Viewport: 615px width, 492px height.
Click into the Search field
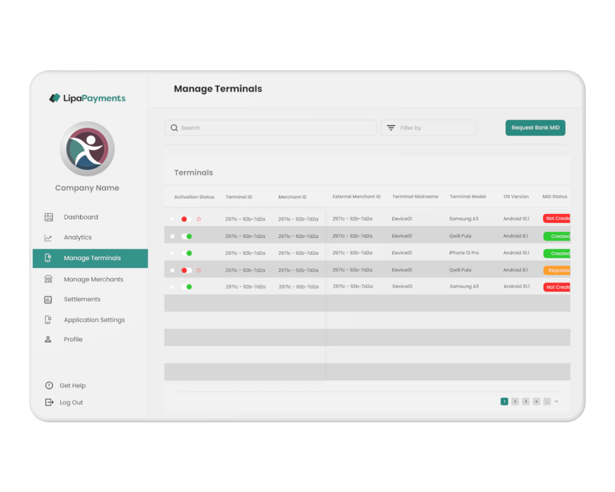(270, 128)
